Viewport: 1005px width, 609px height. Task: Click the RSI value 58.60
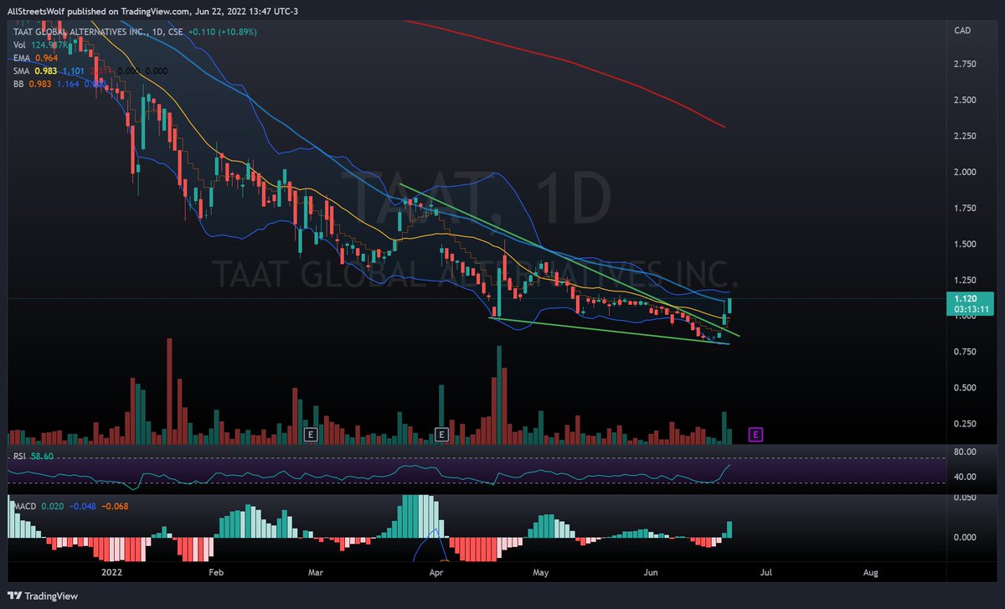coord(40,456)
